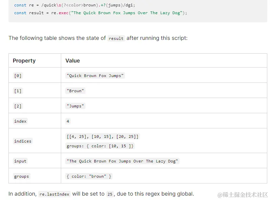Click the { color: "brown" } value
Image resolution: width=270 pixels, height=200 pixels.
click(x=89, y=176)
